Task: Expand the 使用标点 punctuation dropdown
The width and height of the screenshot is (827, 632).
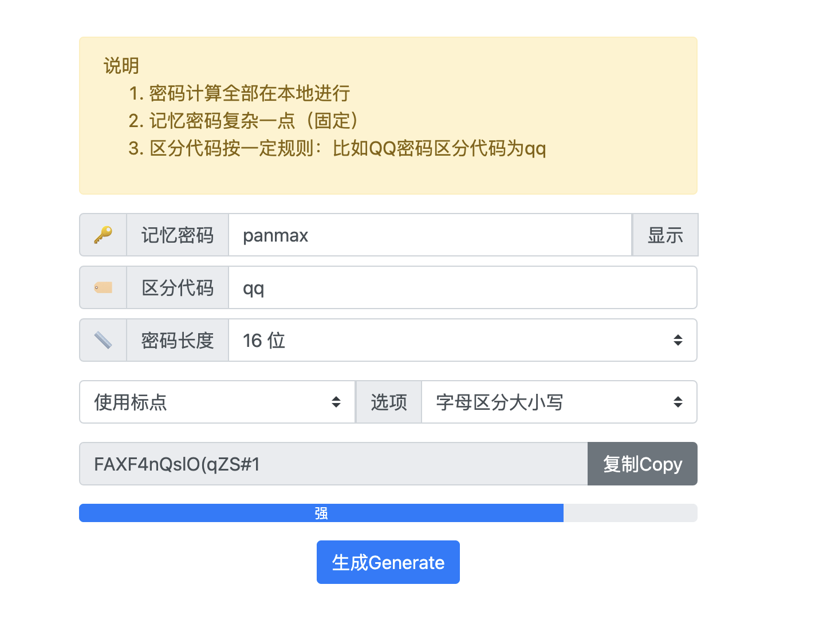Action: tap(217, 402)
